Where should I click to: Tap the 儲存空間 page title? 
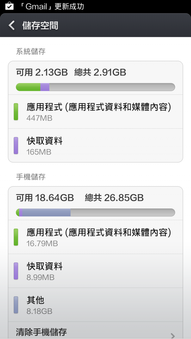click(x=40, y=26)
